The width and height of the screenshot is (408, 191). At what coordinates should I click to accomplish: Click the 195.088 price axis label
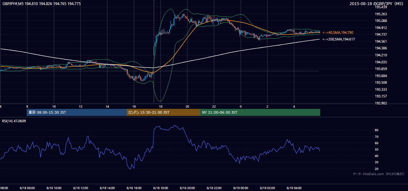point(381,21)
